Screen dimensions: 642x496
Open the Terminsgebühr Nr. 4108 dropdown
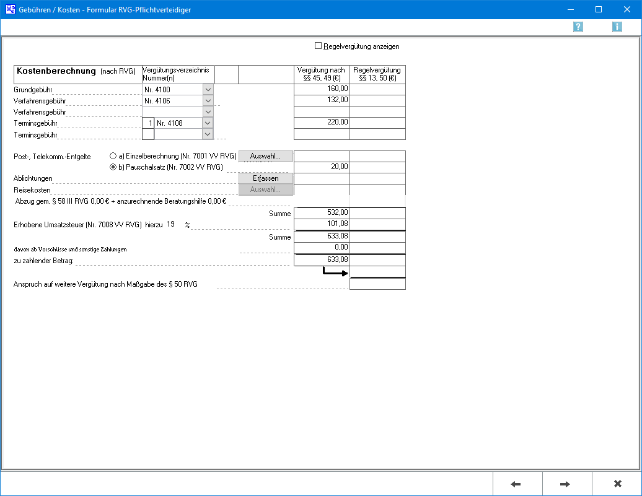[x=208, y=123]
